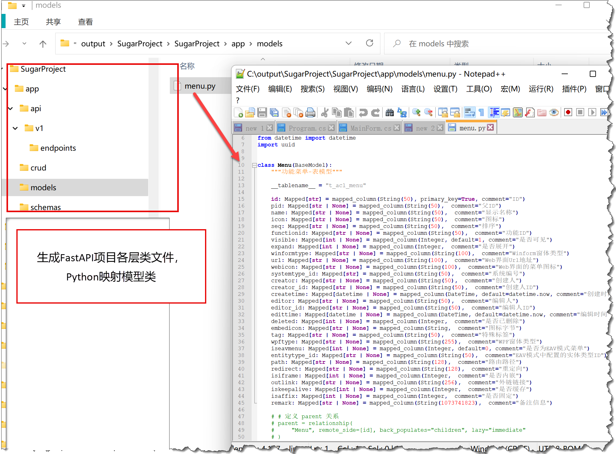Collapse the Menu class fold marker
The width and height of the screenshot is (616, 454).
[254, 165]
